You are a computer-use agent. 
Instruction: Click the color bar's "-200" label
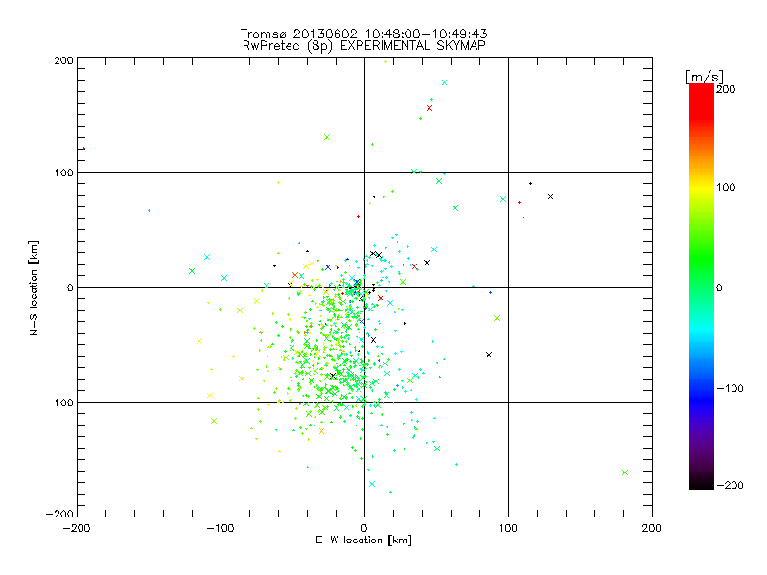pyautogui.click(x=730, y=485)
